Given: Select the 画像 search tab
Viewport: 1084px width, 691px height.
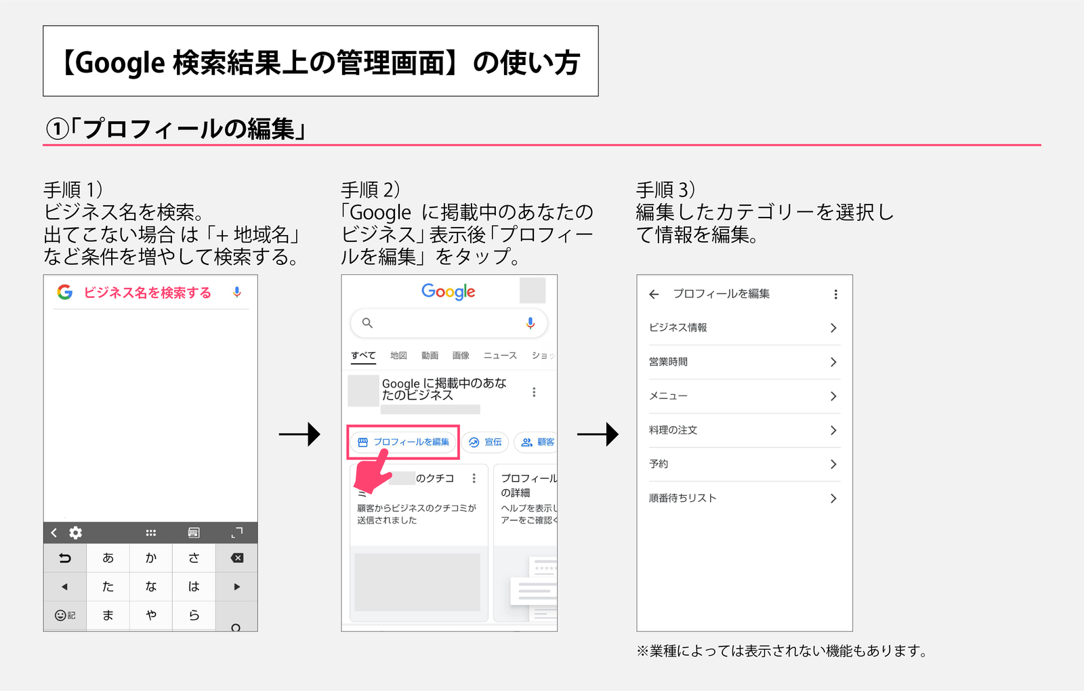Looking at the screenshot, I should (461, 356).
